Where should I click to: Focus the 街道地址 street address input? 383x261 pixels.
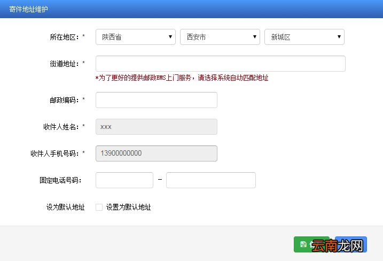click(220, 64)
